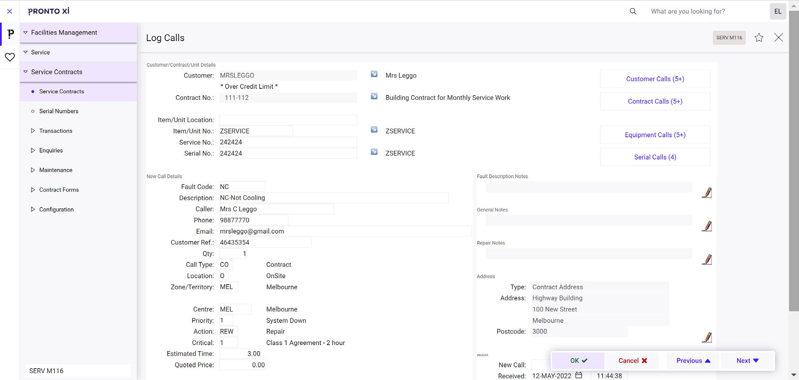799x380 pixels.
Task: Click the Fault Description Notes text area
Action: click(x=589, y=187)
